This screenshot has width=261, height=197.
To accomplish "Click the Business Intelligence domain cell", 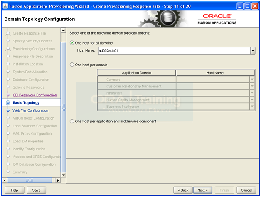I will coord(137,107).
